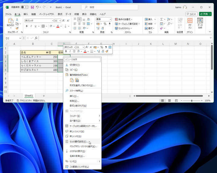Click the ribbon percent style icon

coord(105,24)
